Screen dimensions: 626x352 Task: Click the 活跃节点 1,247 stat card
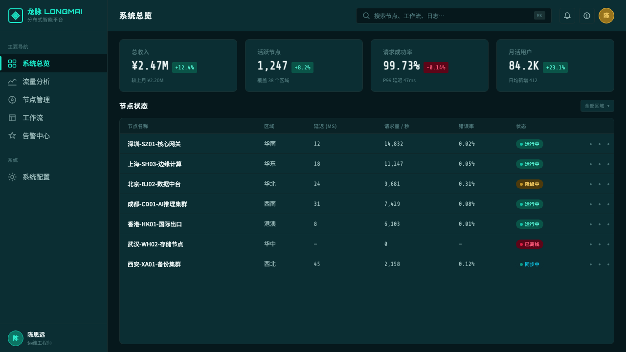(x=304, y=66)
